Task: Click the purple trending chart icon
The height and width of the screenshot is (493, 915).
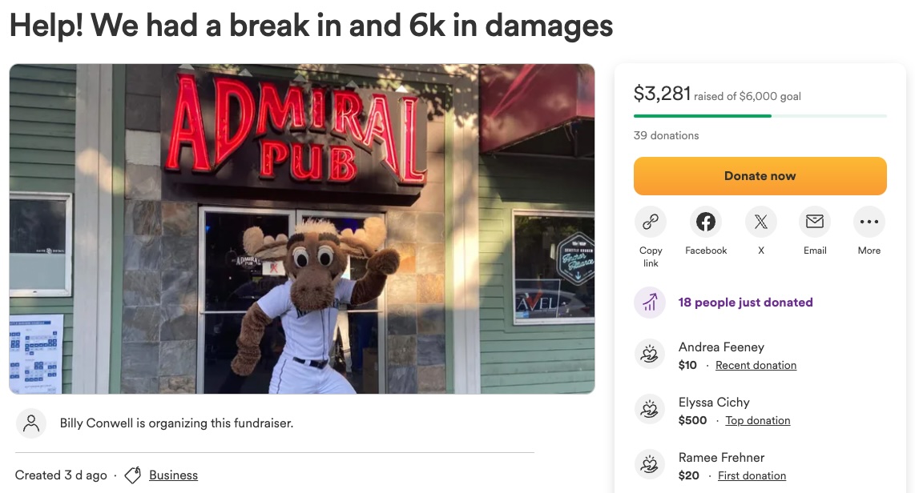Action: pyautogui.click(x=650, y=303)
